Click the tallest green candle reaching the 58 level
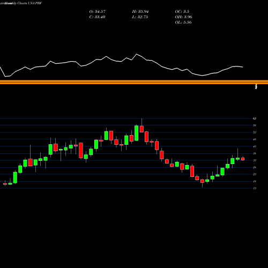This screenshot has height=268, width=268. pyautogui.click(x=137, y=133)
